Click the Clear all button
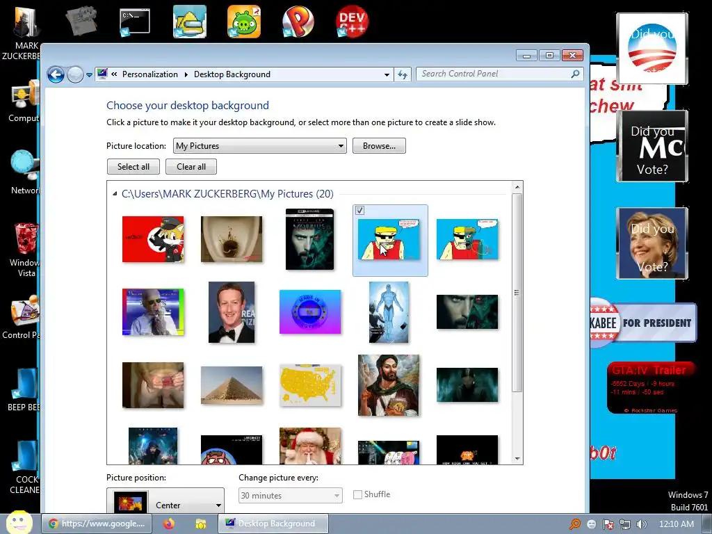 pyautogui.click(x=191, y=167)
